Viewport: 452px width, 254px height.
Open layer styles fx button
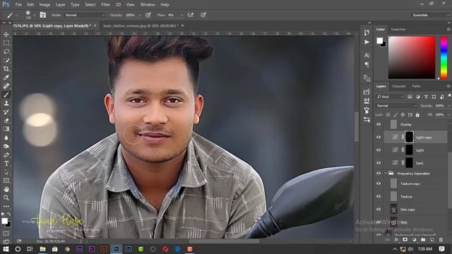pyautogui.click(x=396, y=240)
